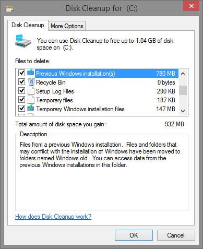
Task: Click the Previous Windows installation(s) folder icon
Action: (31, 73)
